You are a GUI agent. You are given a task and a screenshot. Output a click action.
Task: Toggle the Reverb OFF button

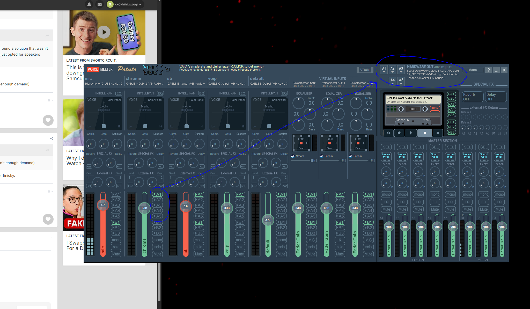pos(472,97)
